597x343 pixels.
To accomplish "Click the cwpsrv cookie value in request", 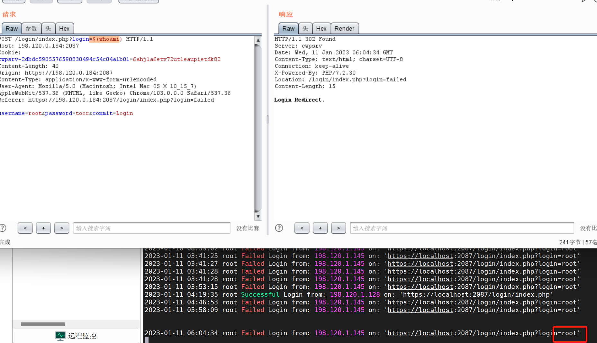I will click(177, 59).
